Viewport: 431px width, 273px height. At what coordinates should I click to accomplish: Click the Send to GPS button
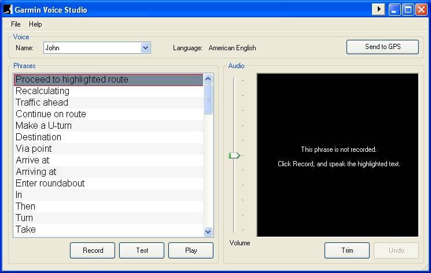(x=382, y=47)
